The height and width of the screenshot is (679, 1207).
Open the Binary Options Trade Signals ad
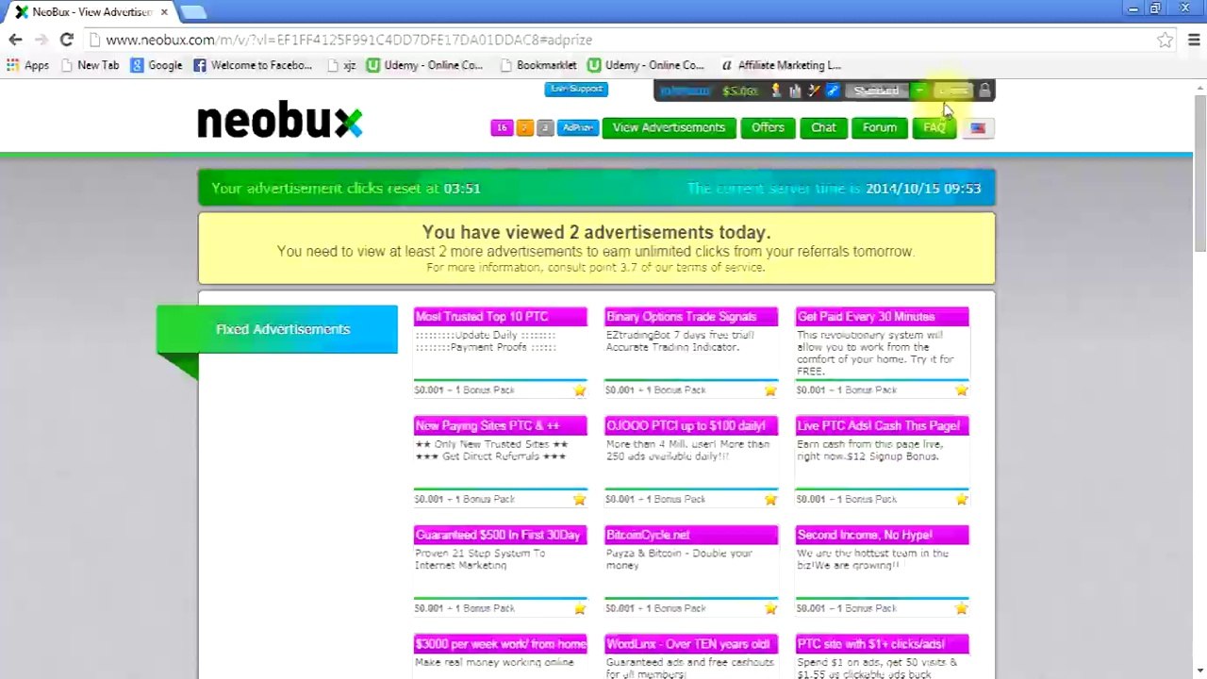coord(691,316)
